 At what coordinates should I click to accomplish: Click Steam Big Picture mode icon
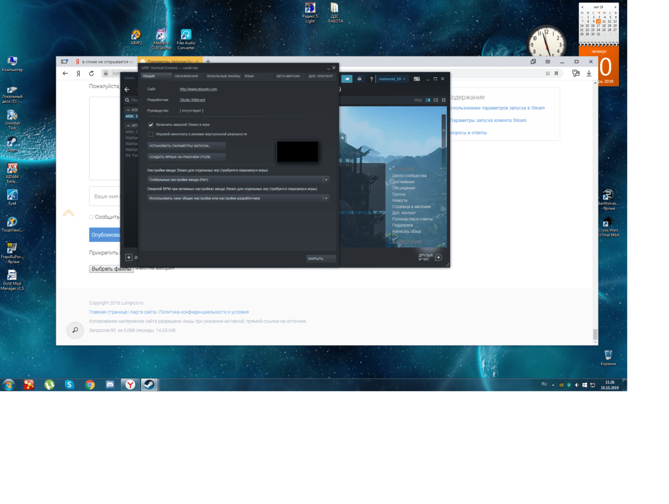pyautogui.click(x=417, y=79)
